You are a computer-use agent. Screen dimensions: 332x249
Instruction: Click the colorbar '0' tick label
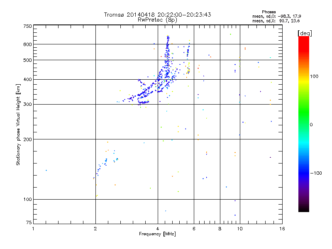(311, 125)
